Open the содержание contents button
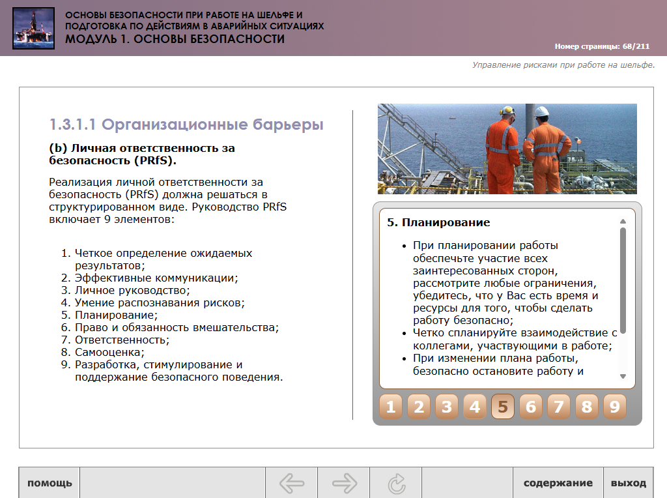The width and height of the screenshot is (667, 498). tap(558, 483)
